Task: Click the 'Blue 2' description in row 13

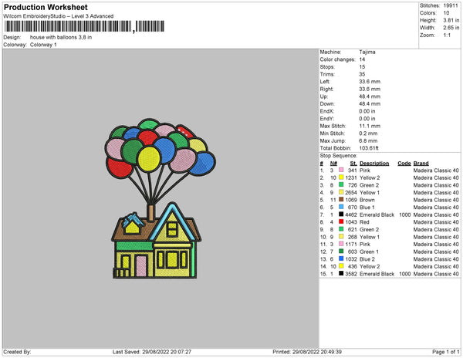Action: [x=367, y=258]
